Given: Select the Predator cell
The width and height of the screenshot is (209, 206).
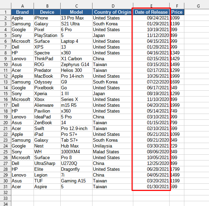Looking at the screenshot, I should (47, 70).
